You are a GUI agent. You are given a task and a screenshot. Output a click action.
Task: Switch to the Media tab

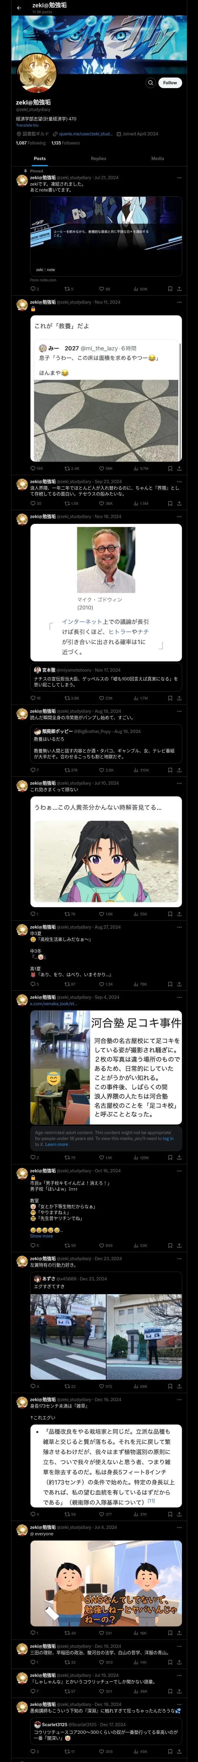158,158
